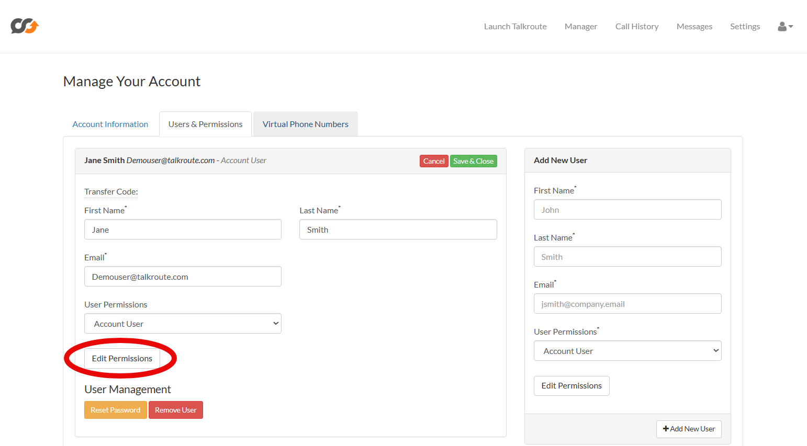The width and height of the screenshot is (807, 446).
Task: Click Launch Talkroute in navigation
Action: click(515, 26)
